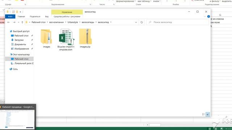The height and width of the screenshot is (130, 232).
Task: Click the Urbanstyle breadcrumb
Action: click(x=72, y=22)
